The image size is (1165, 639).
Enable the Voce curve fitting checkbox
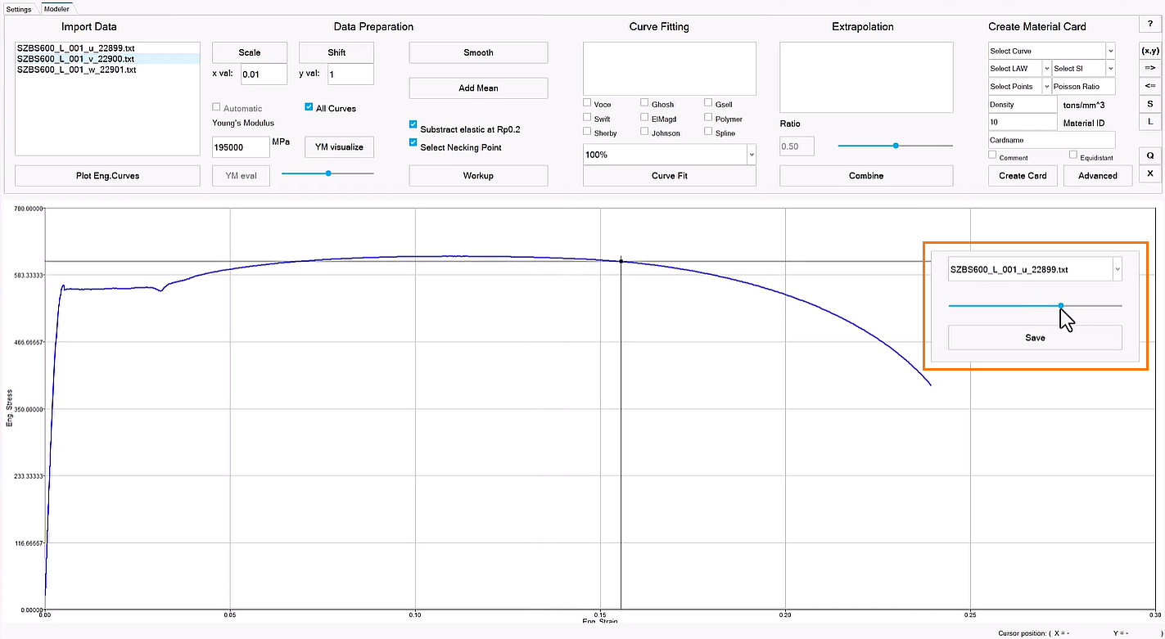pos(587,103)
